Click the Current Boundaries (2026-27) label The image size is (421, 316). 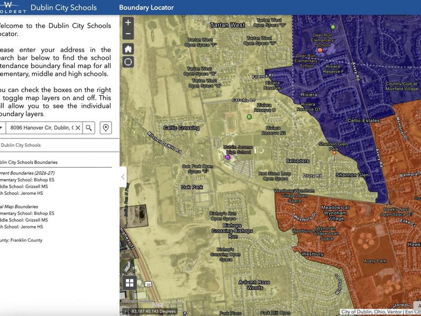27,173
